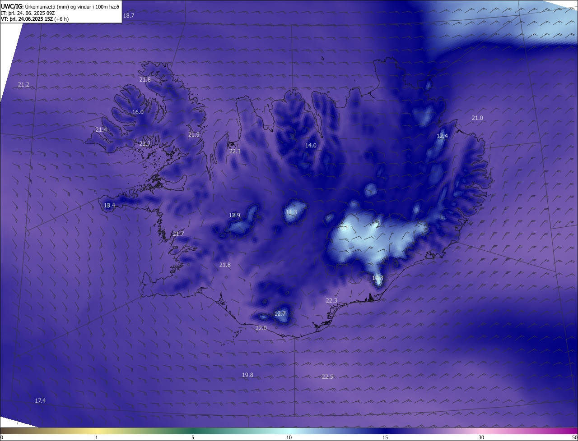Click the 50 tick on the color scale

pyautogui.click(x=574, y=437)
